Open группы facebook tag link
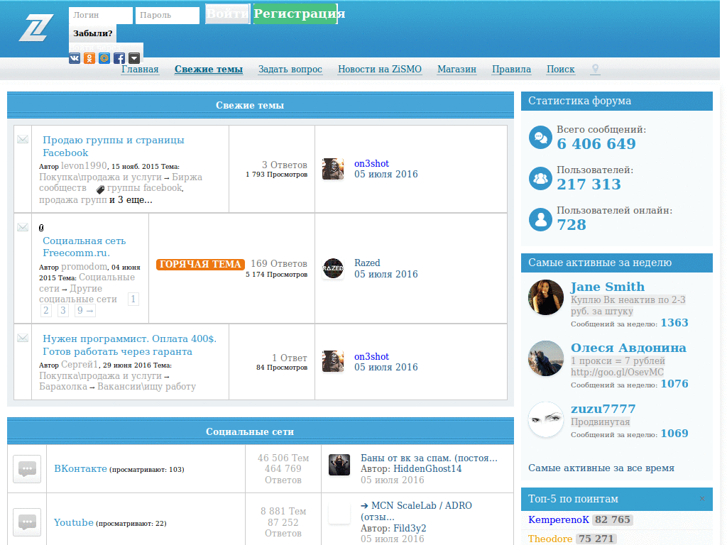 145,187
